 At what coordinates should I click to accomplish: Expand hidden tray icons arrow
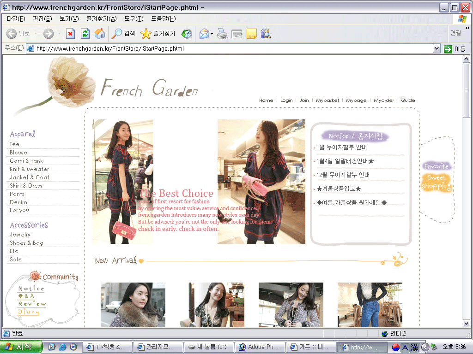(425, 348)
